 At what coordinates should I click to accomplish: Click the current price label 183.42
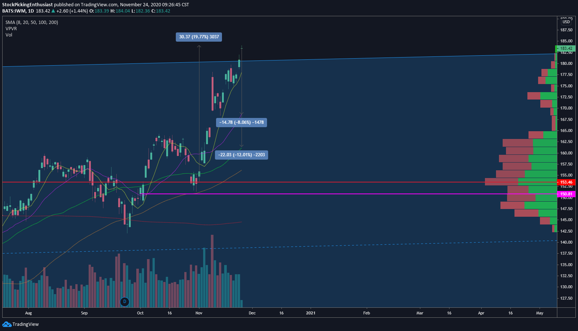[x=565, y=48]
